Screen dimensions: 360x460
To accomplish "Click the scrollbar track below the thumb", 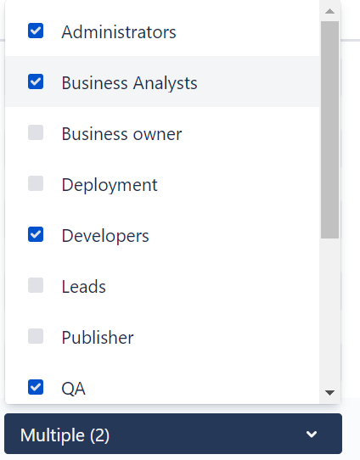I will [x=329, y=311].
